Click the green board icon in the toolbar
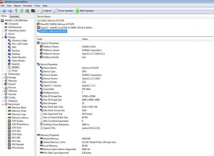Screen dimensions: 214x156 coord(33,11)
